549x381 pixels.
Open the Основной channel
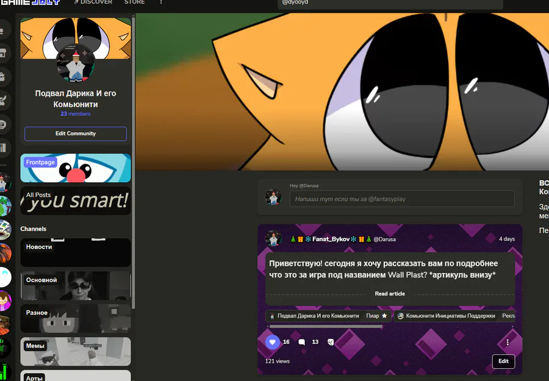point(75,286)
